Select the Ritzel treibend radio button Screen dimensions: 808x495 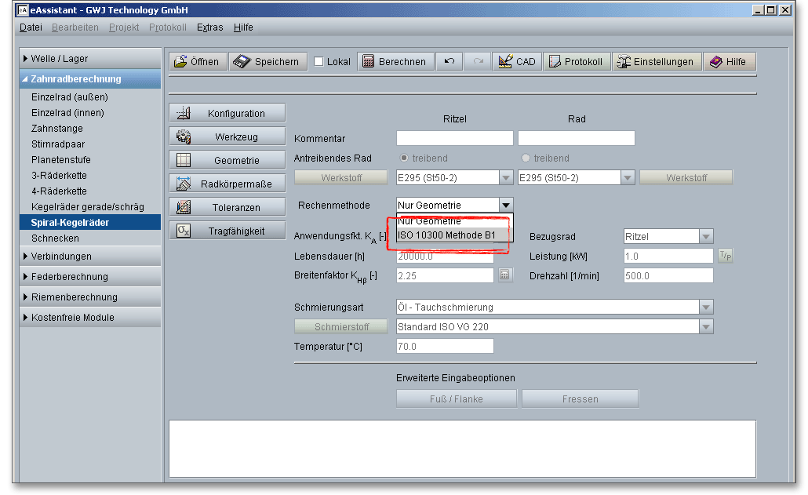405,158
